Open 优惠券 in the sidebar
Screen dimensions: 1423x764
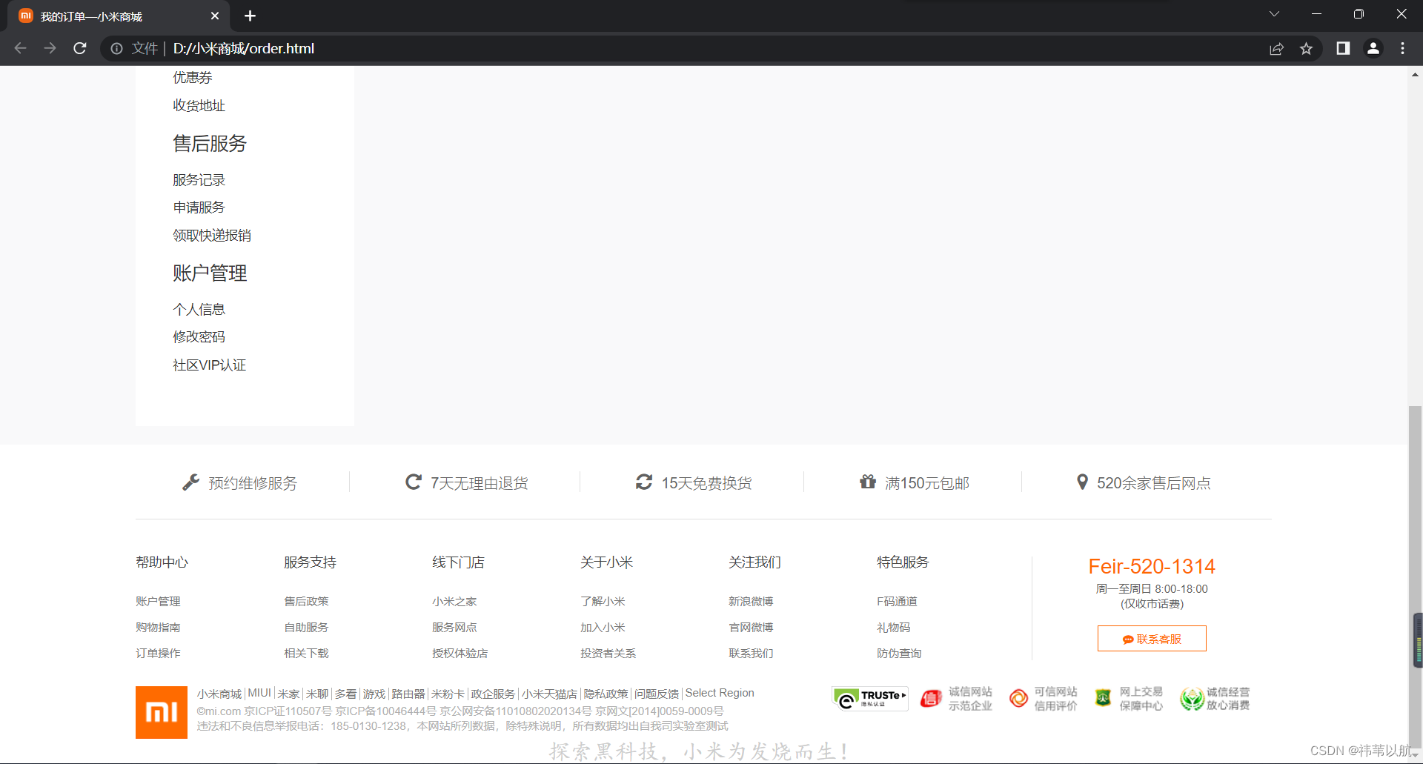pos(193,78)
